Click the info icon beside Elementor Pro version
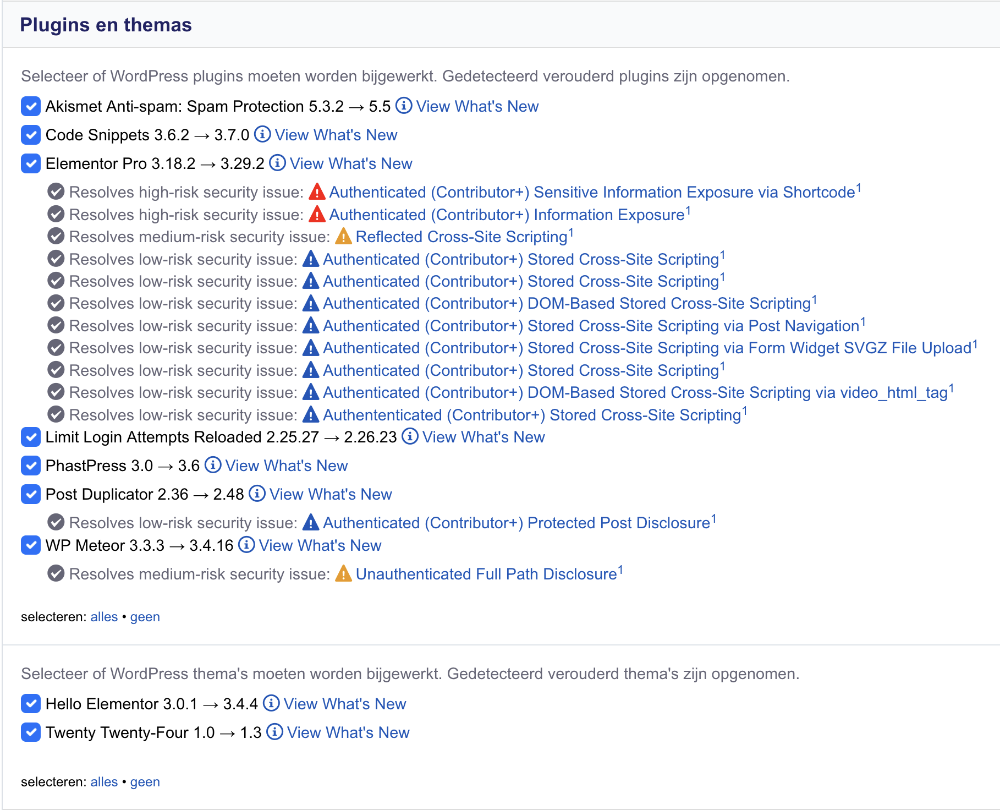 pyautogui.click(x=277, y=163)
